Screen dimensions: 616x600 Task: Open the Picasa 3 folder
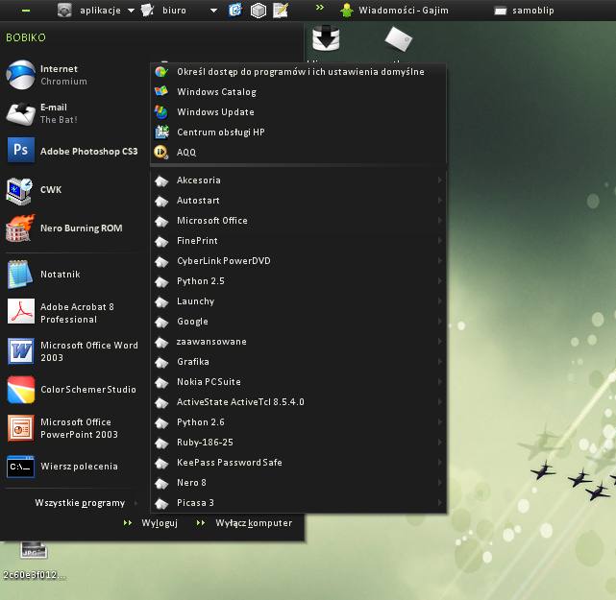tap(299, 503)
